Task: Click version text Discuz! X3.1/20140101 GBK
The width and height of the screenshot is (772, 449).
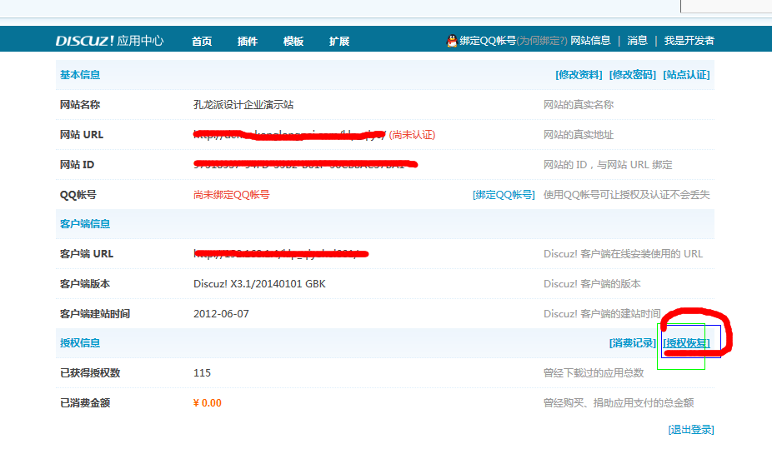Action: pyautogui.click(x=259, y=284)
